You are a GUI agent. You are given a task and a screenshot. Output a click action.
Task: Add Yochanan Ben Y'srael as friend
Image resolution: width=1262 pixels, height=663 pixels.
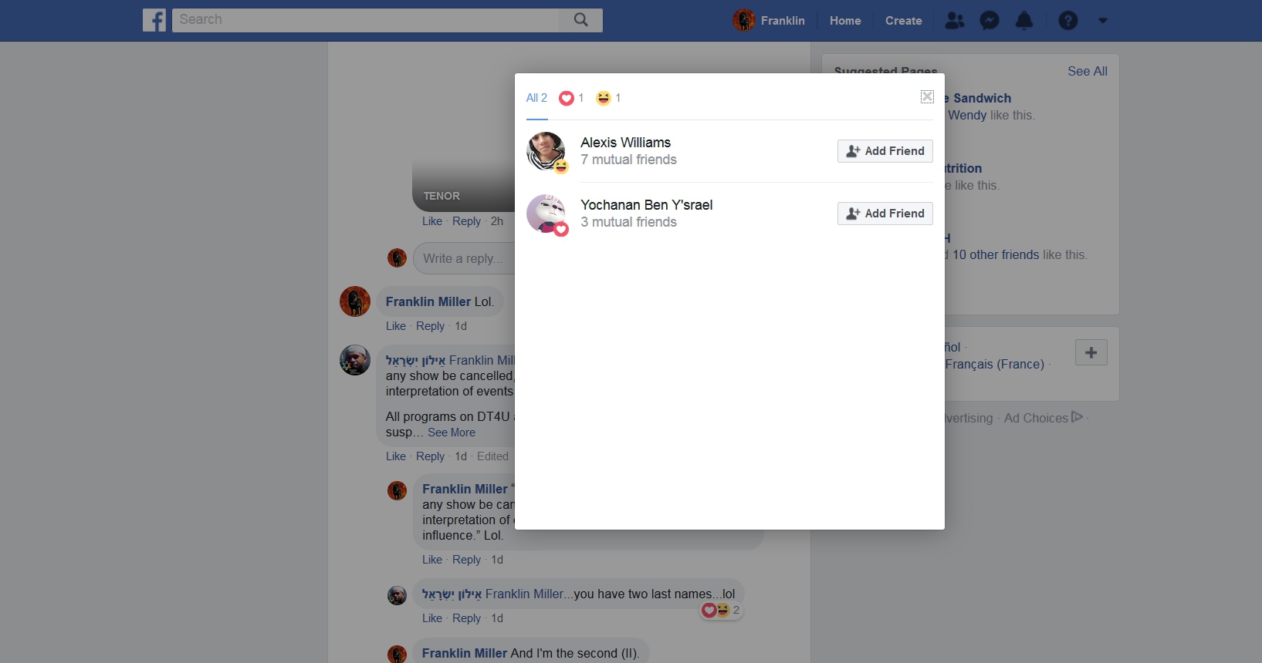coord(885,214)
